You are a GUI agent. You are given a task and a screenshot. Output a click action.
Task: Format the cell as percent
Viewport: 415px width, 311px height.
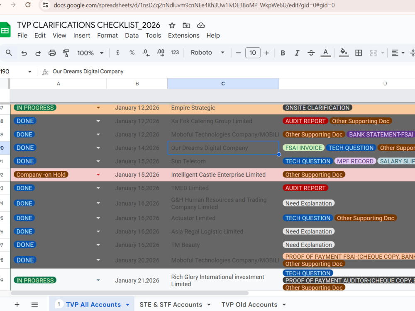click(132, 53)
